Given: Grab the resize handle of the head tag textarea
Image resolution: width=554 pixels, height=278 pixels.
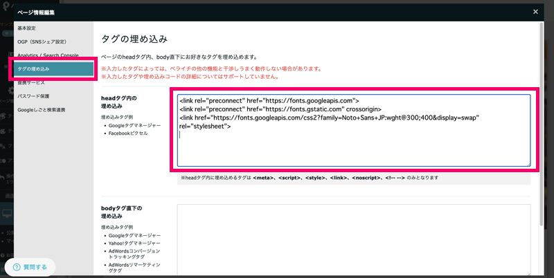Looking at the screenshot, I should pos(527,164).
